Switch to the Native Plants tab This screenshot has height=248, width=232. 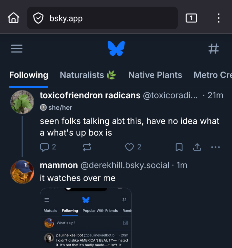(x=155, y=75)
